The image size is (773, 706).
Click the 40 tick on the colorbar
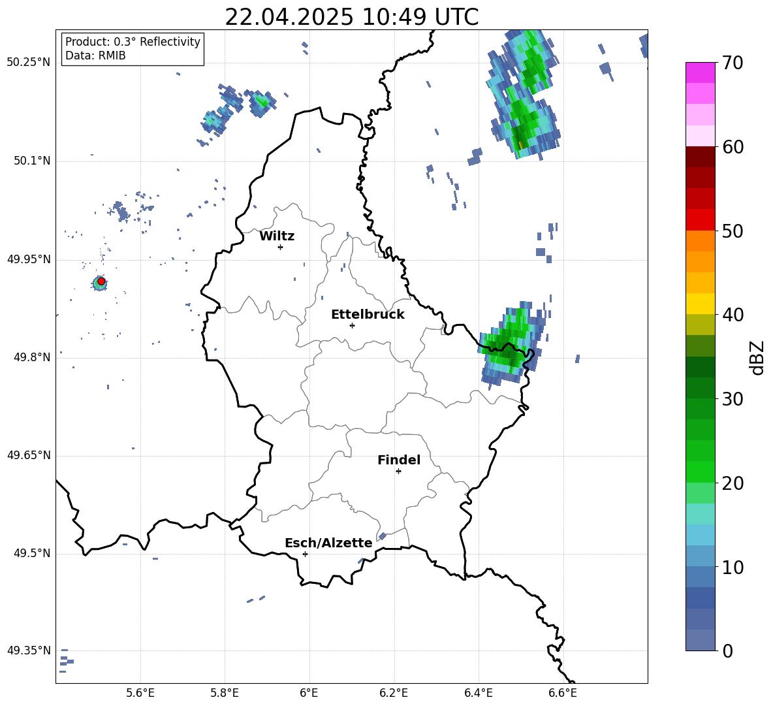click(733, 315)
